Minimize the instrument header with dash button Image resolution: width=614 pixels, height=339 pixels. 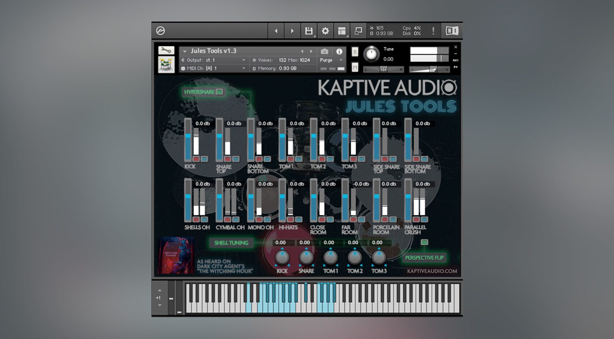pyautogui.click(x=456, y=54)
